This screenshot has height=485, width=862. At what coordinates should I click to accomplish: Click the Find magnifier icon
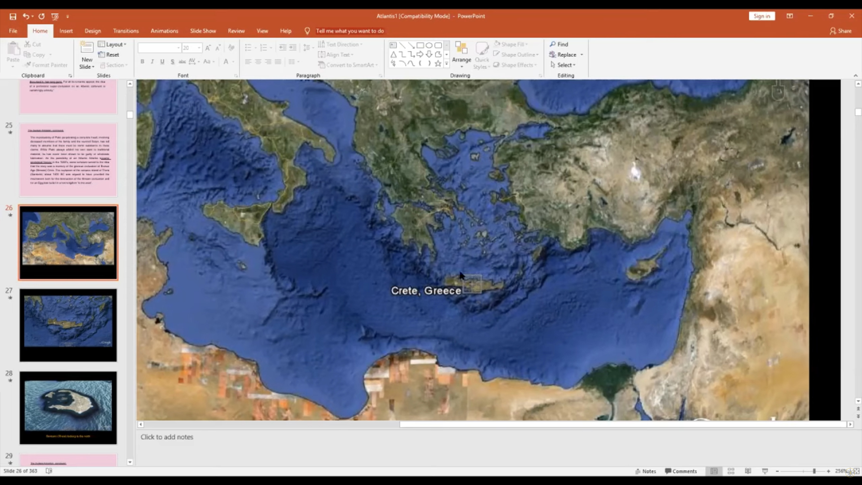[x=552, y=44]
